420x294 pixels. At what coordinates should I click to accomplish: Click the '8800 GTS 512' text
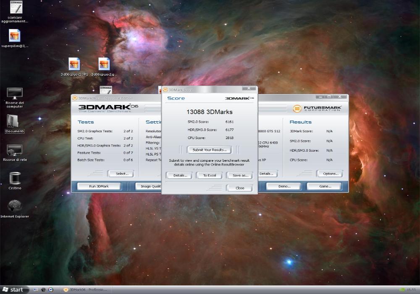[269, 131]
